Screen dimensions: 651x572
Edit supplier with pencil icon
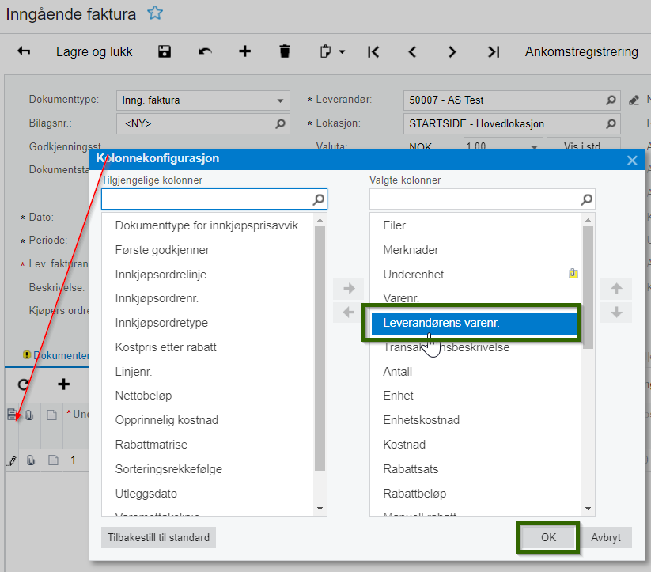coord(634,100)
